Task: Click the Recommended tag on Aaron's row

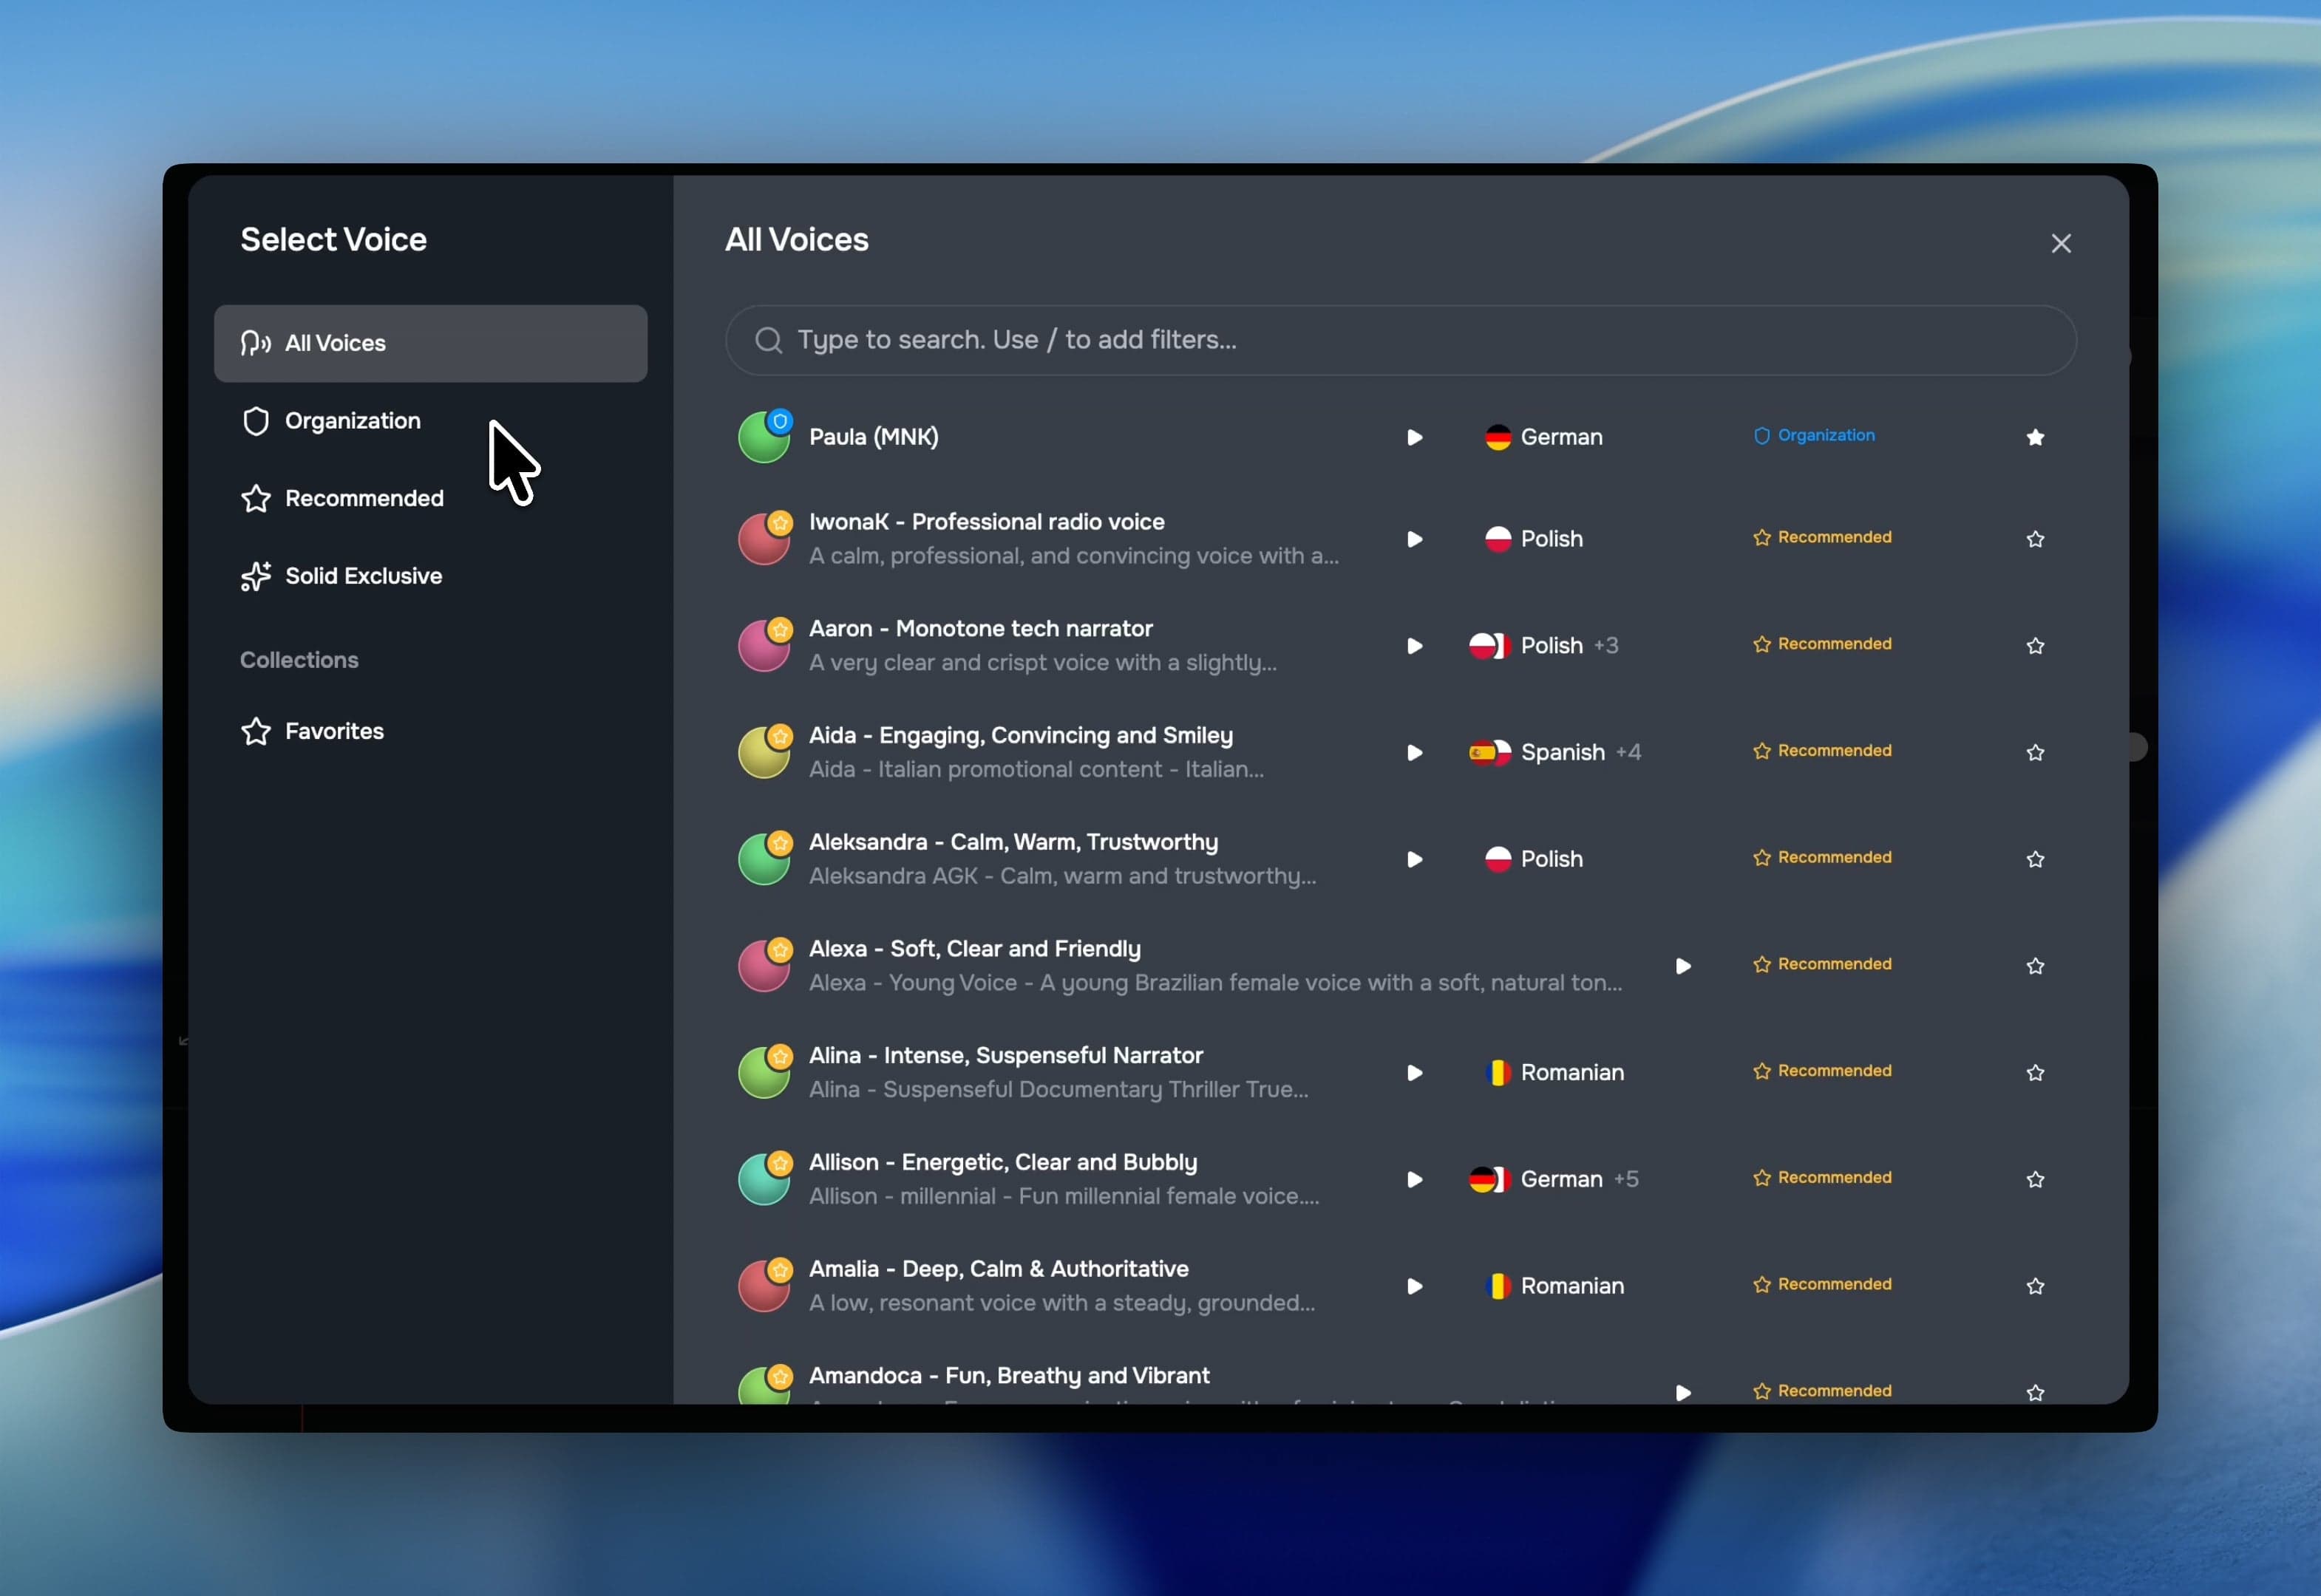Action: click(1822, 644)
